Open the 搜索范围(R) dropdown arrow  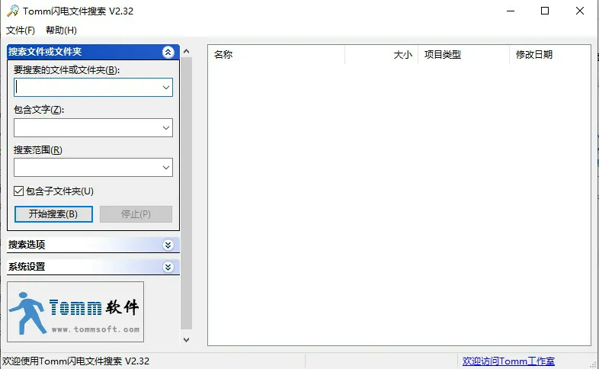tap(166, 167)
